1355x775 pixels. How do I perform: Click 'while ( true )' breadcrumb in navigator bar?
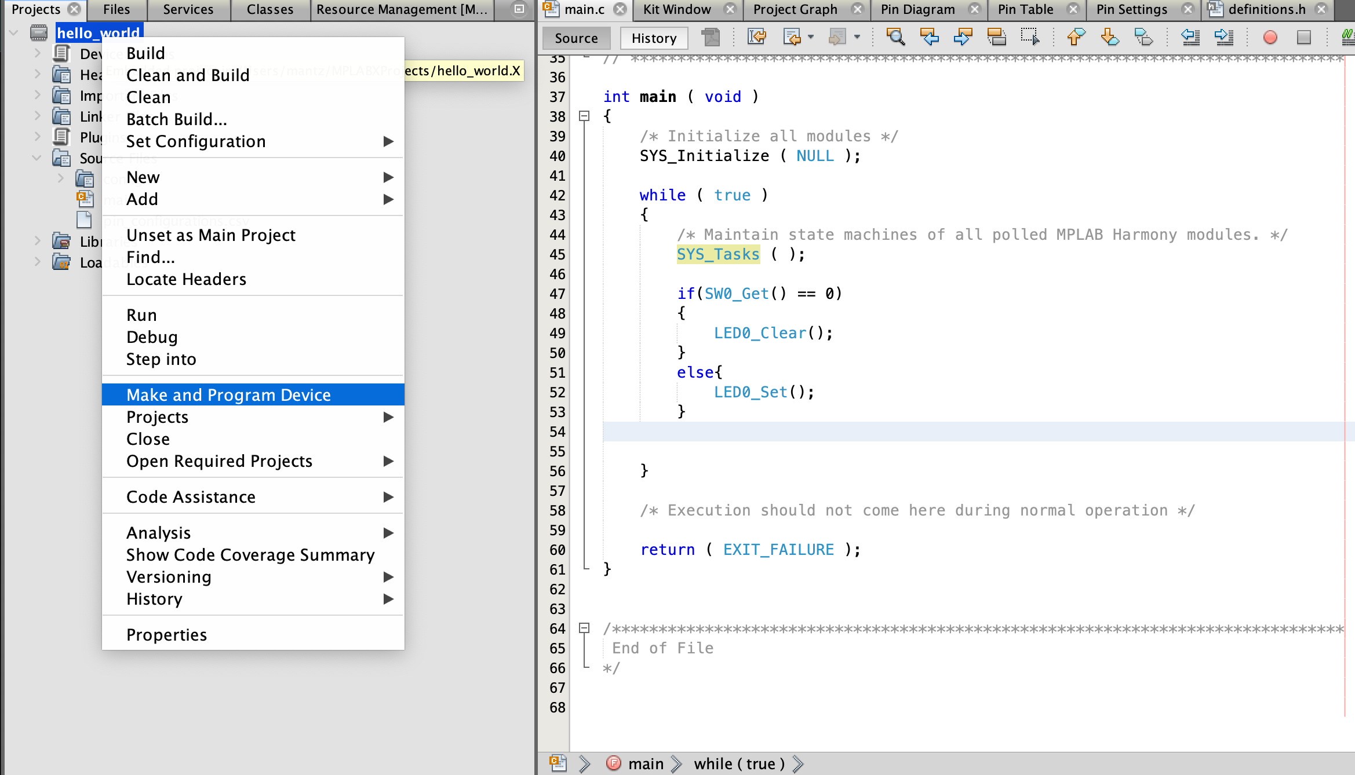coord(739,764)
